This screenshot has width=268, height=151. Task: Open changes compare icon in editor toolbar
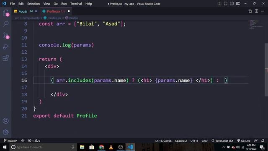[x=250, y=11]
